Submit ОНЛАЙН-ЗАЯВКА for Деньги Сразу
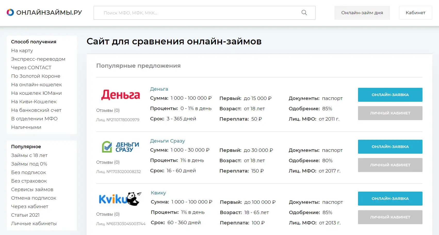The height and width of the screenshot is (235, 439). tap(390, 147)
